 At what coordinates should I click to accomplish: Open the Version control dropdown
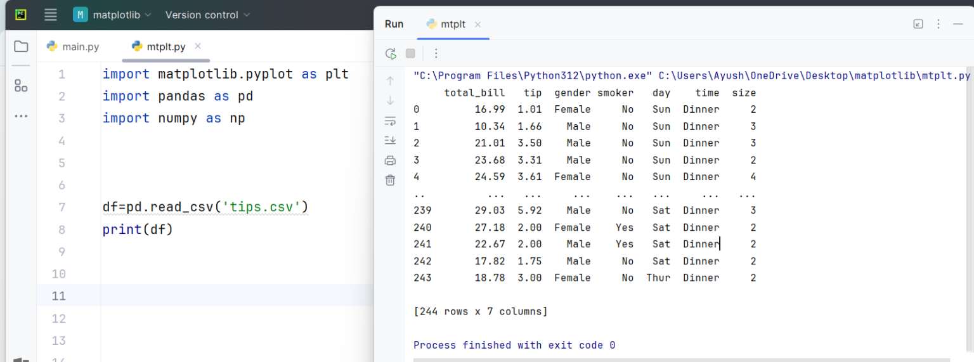[207, 15]
